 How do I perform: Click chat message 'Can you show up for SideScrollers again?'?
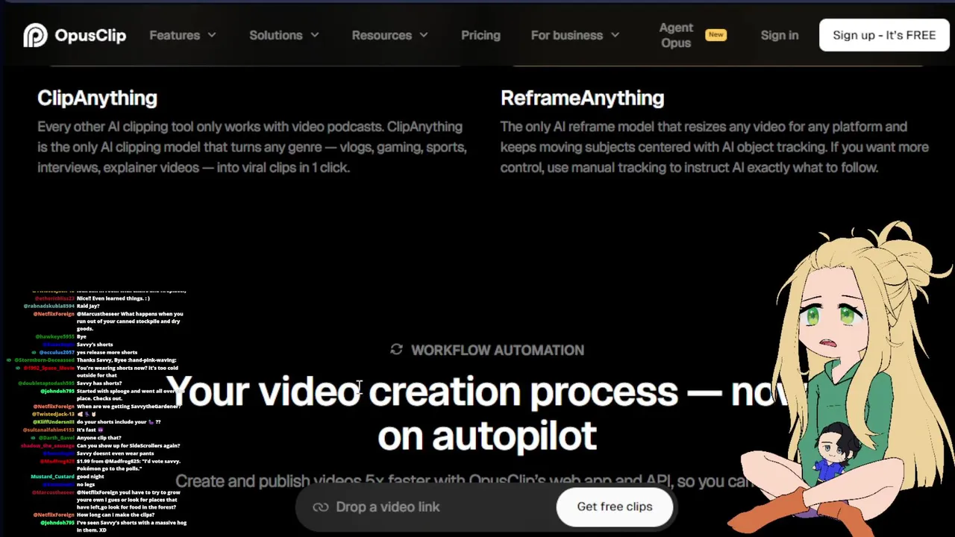[128, 445]
